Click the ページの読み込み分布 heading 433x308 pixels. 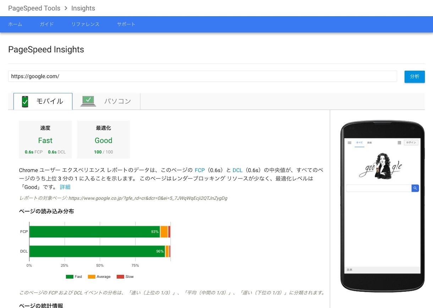coord(46,211)
